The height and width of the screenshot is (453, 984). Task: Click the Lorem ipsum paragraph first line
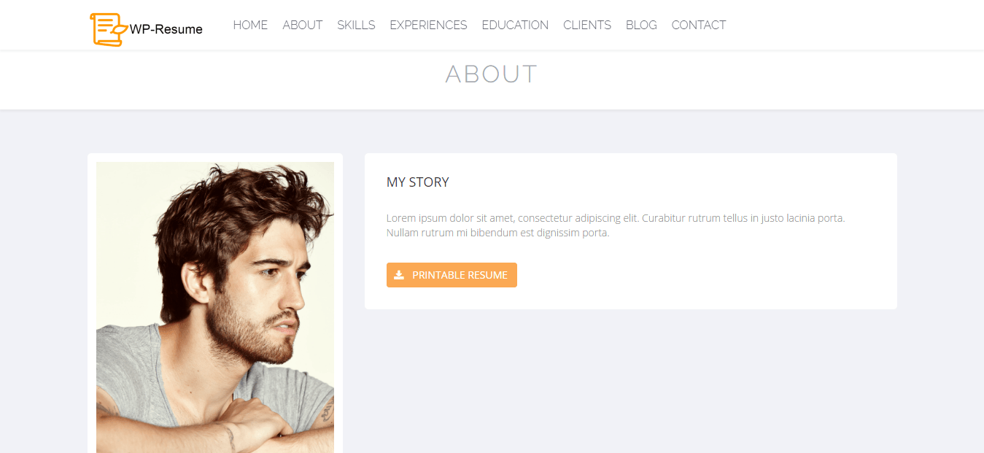(x=616, y=218)
